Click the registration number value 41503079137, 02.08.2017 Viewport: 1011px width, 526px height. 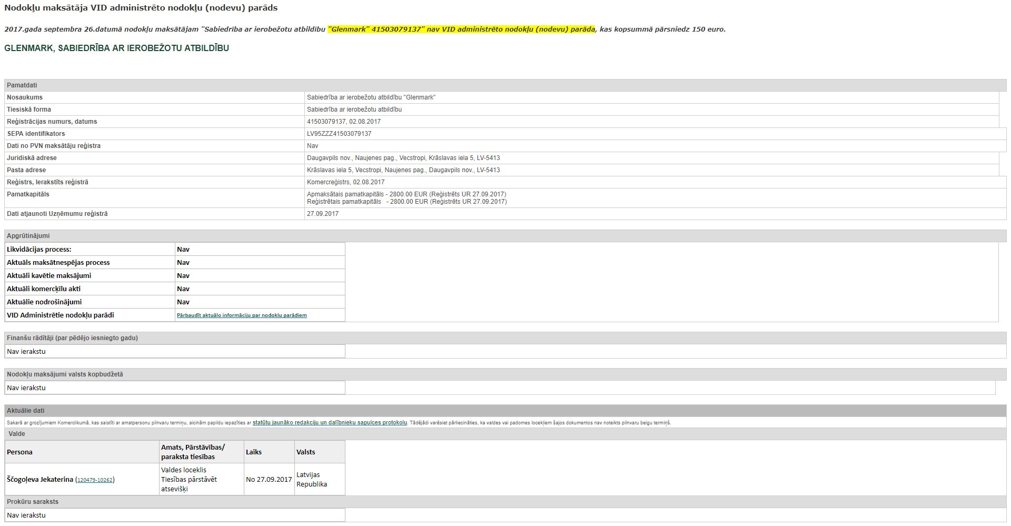343,122
